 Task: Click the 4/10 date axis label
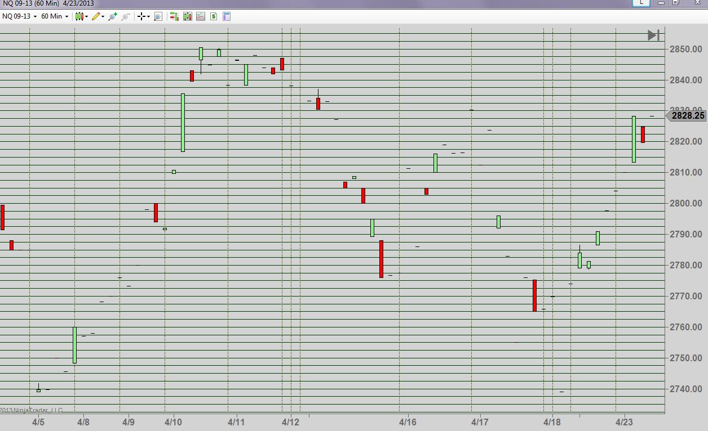click(174, 422)
